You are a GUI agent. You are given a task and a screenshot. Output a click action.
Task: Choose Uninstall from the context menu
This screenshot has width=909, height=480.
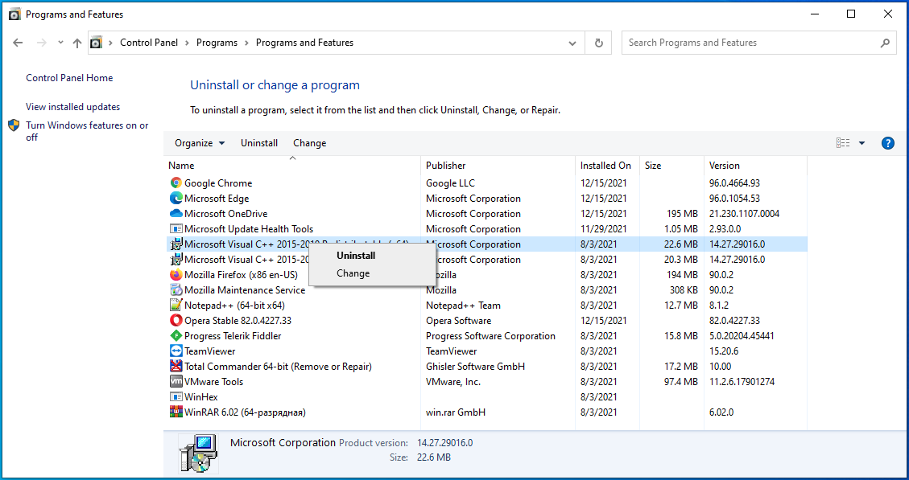click(356, 256)
